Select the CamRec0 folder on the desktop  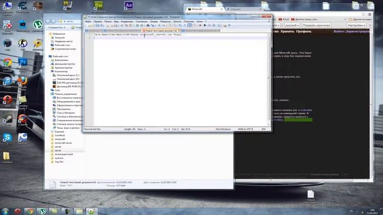click(x=7, y=157)
